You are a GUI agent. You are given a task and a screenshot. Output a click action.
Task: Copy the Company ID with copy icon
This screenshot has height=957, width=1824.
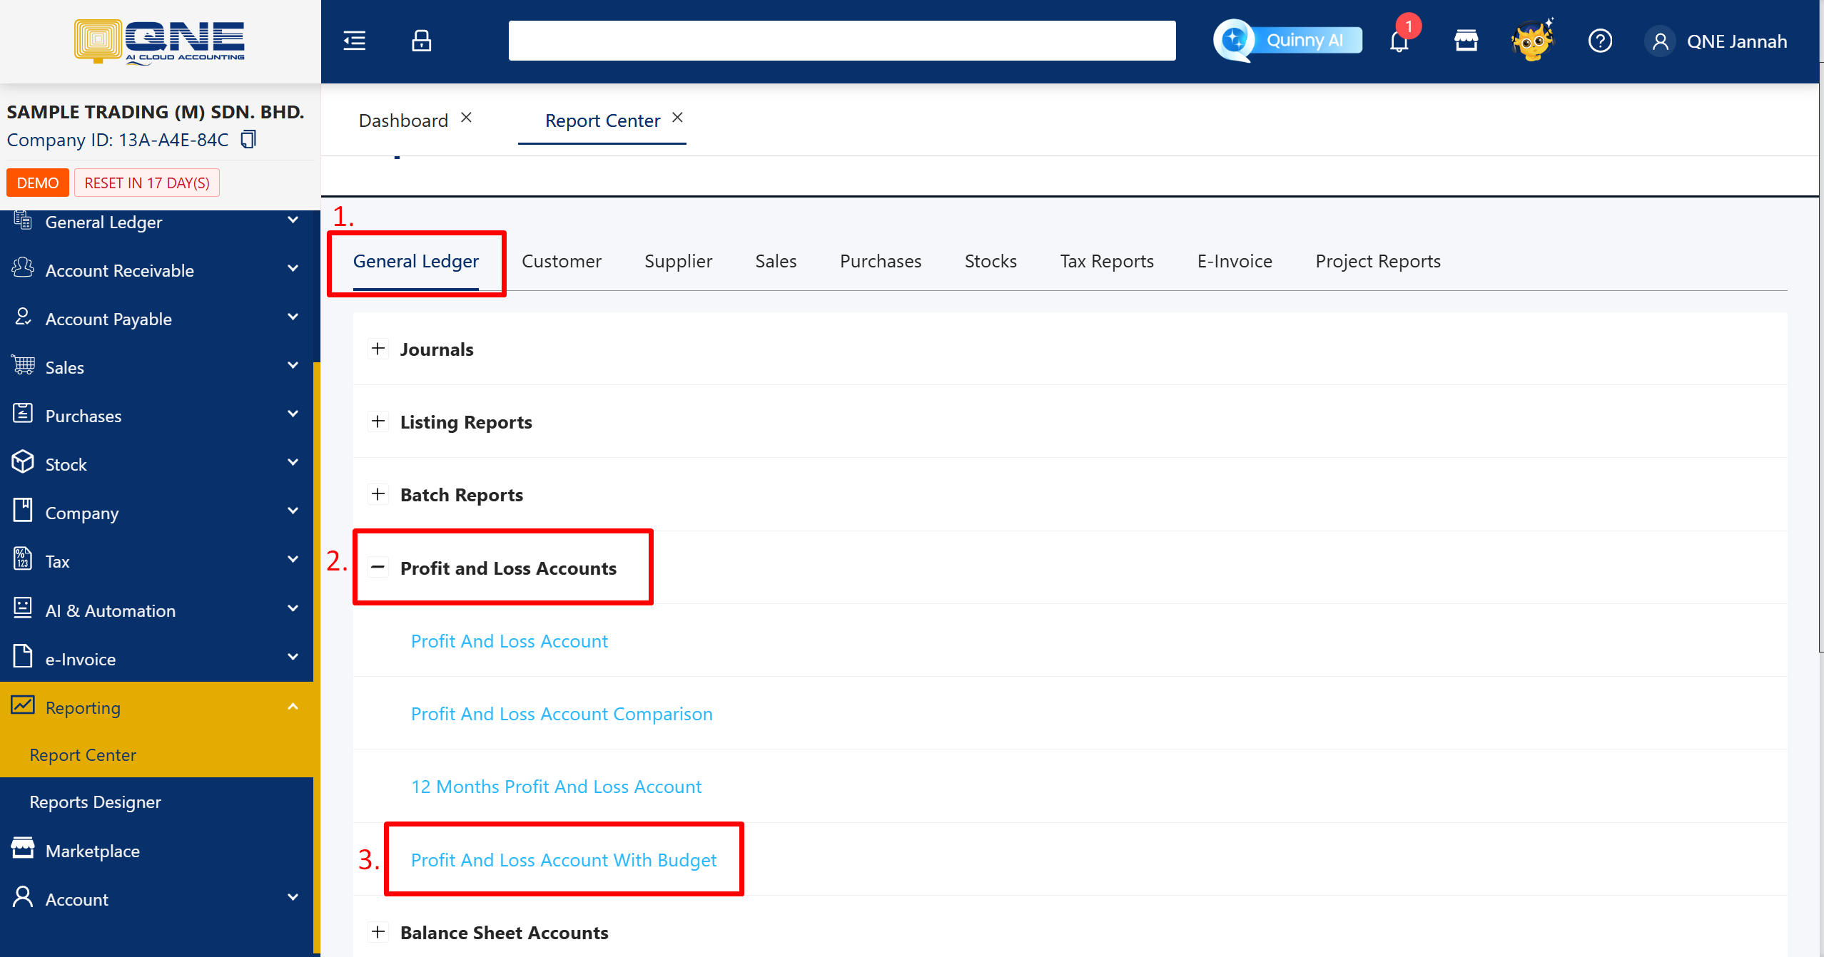click(x=248, y=139)
